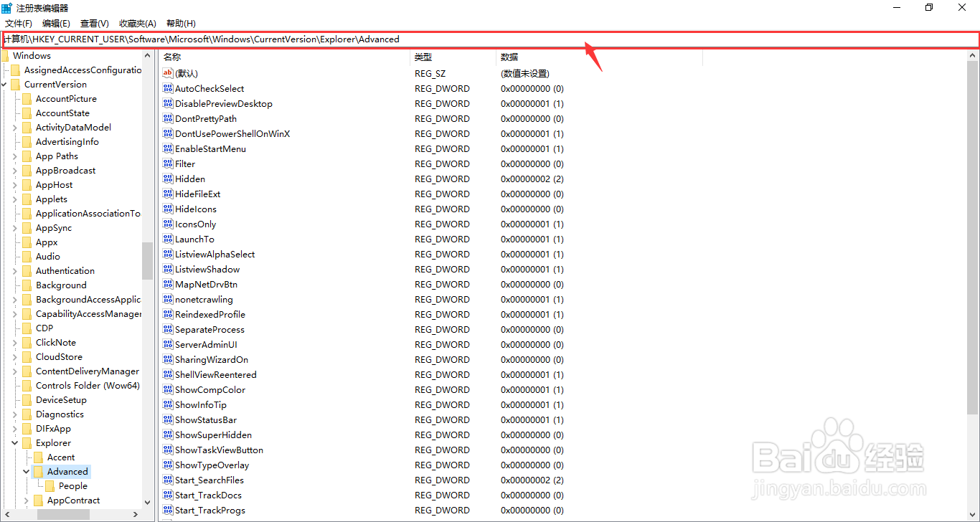Click the folder icon of the Diagnostics key
The image size is (980, 522).
(27, 414)
